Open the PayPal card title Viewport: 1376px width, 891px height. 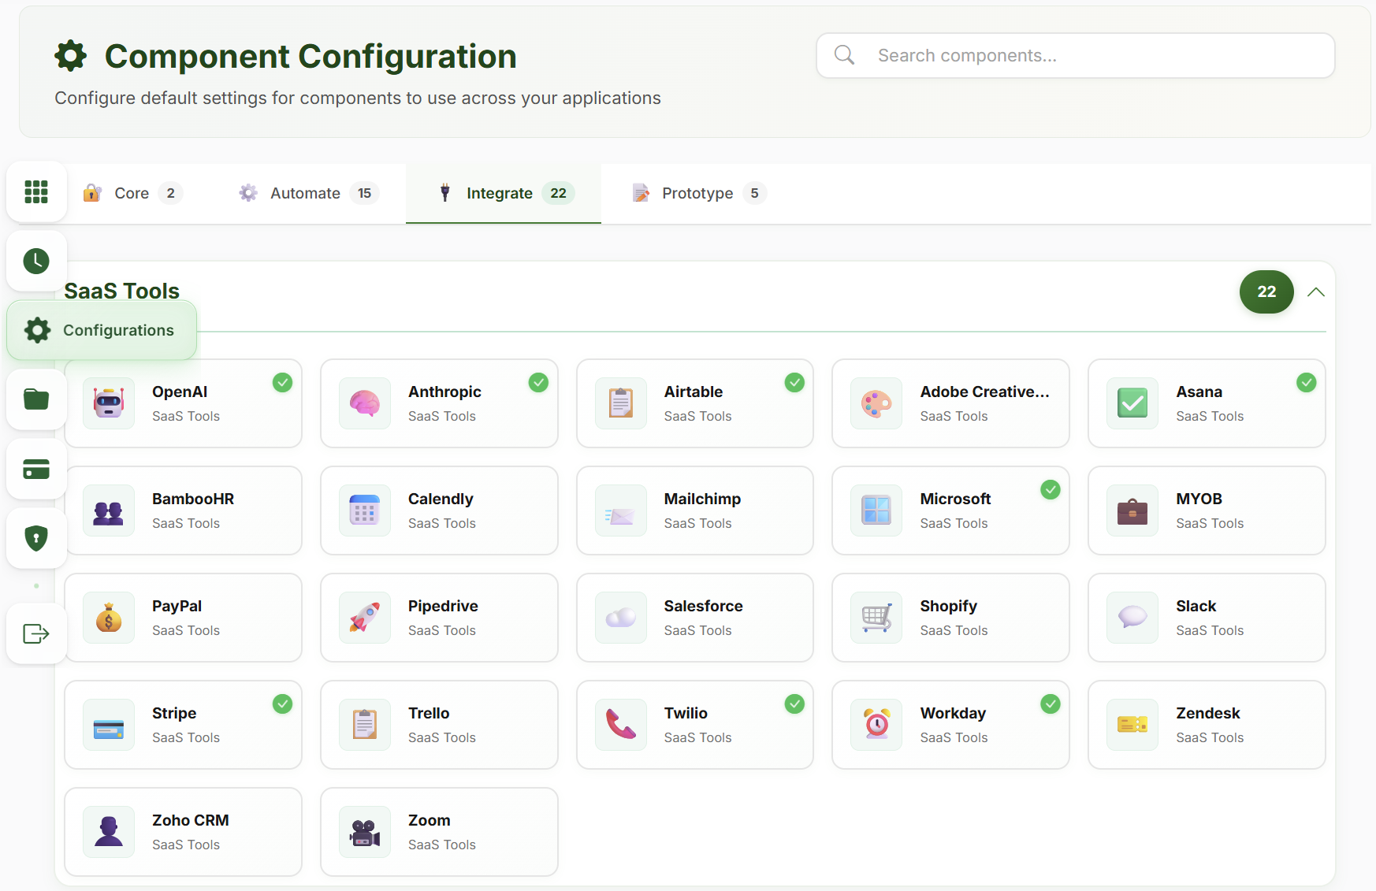click(177, 606)
